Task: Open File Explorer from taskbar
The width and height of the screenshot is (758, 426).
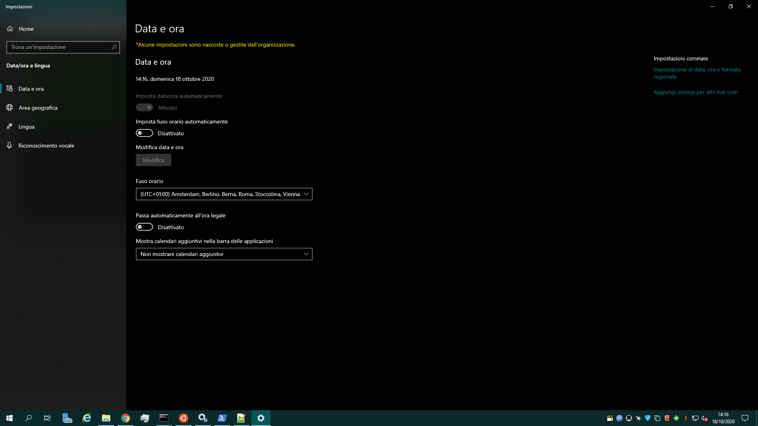Action: tap(106, 418)
